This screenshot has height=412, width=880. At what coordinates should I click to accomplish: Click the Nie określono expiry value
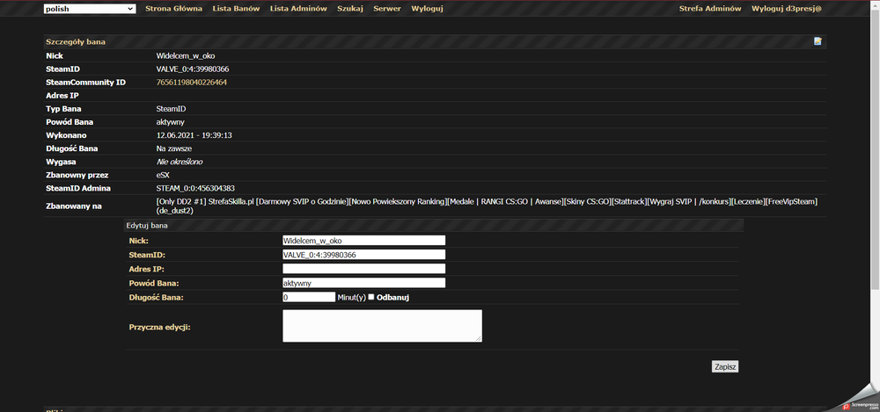tap(180, 162)
